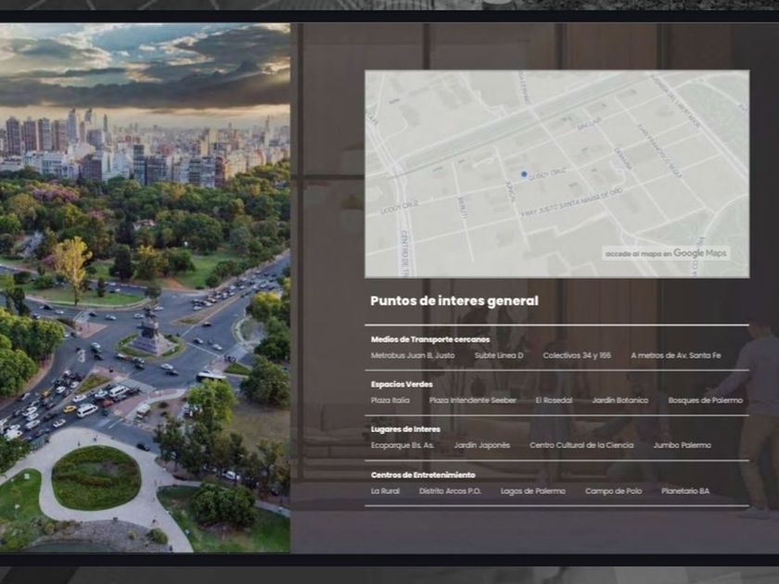The width and height of the screenshot is (779, 584).
Task: Open 'El Rosedal' point of interest
Action: [554, 400]
